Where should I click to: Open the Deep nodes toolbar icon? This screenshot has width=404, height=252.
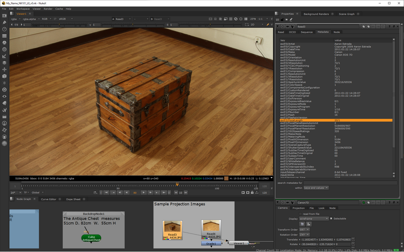(4, 89)
